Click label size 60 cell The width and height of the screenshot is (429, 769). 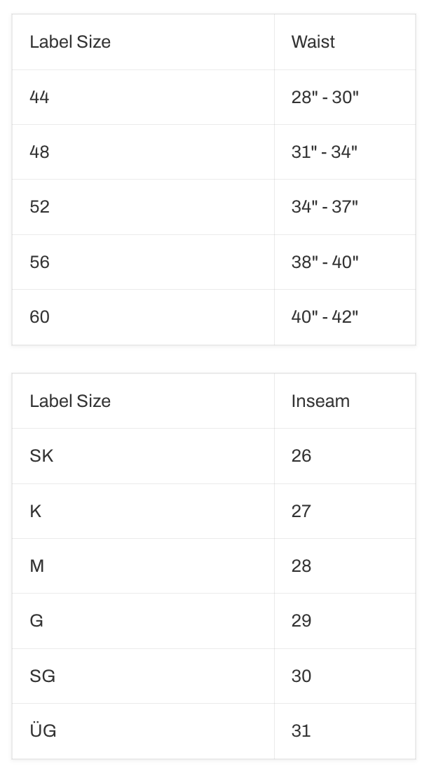39,316
